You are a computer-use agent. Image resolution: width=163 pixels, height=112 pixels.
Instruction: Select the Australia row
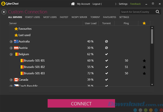[79, 41]
